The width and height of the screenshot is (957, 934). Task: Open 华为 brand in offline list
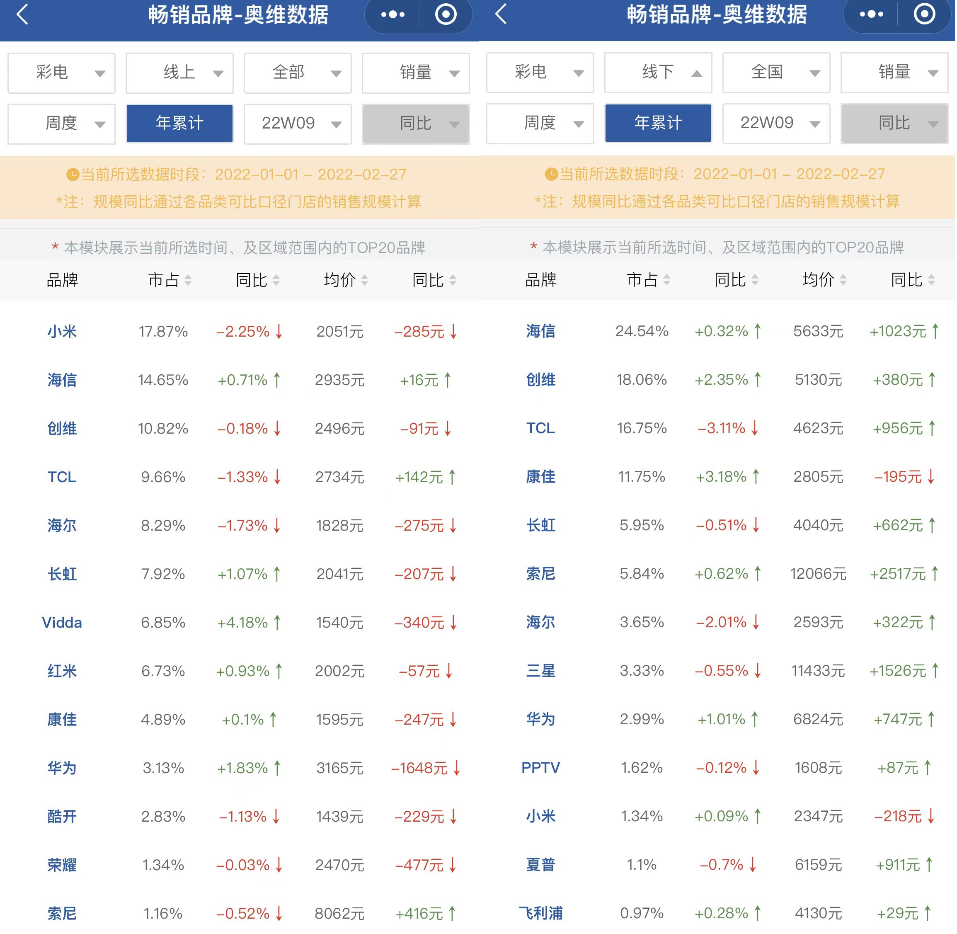[x=541, y=720]
